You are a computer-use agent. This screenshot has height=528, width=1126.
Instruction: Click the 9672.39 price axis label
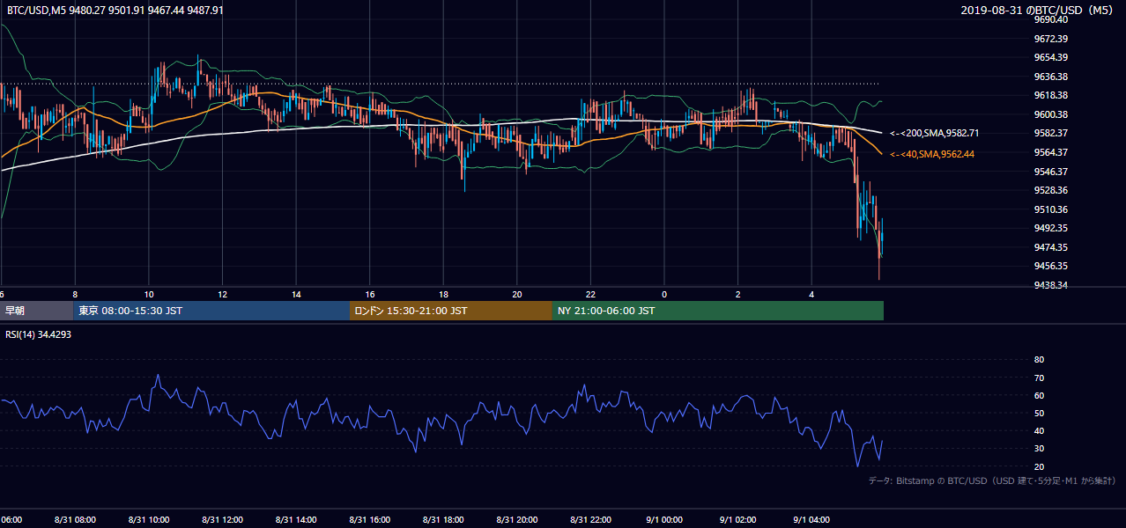click(1051, 39)
